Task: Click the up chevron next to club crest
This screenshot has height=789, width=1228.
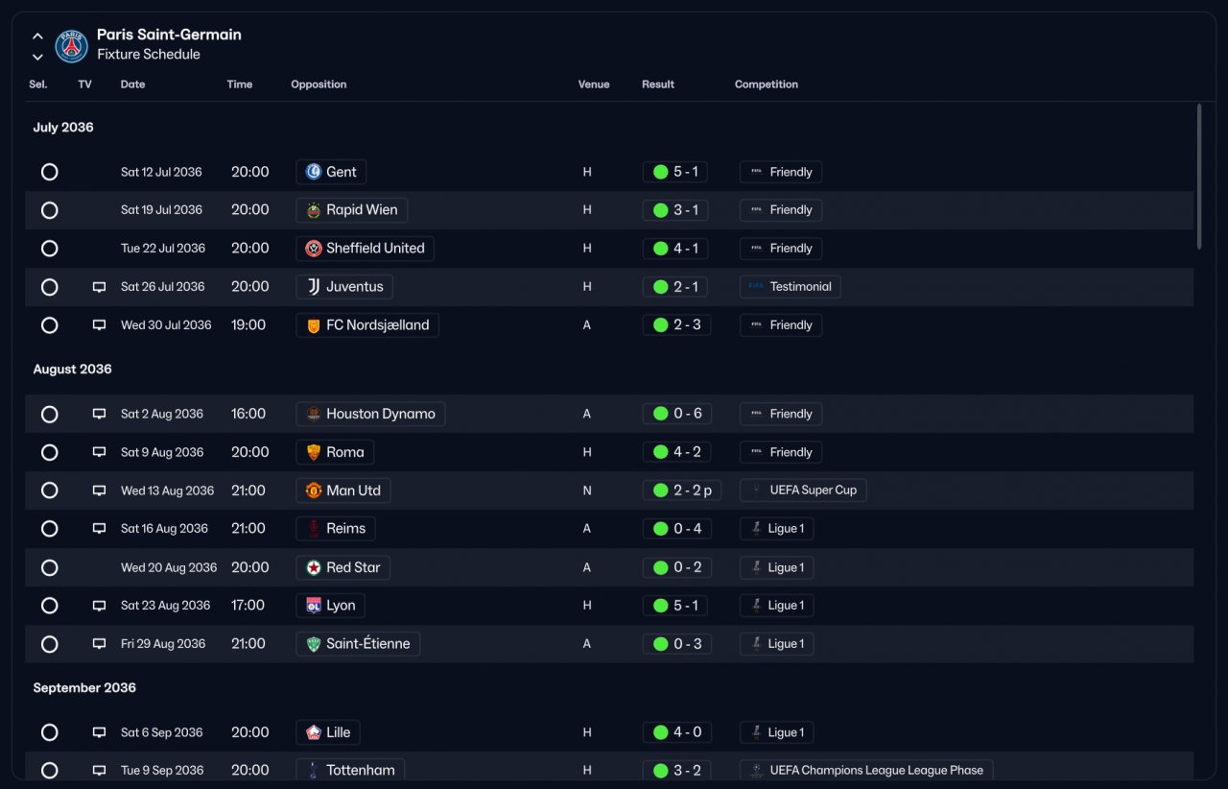Action: 37,36
